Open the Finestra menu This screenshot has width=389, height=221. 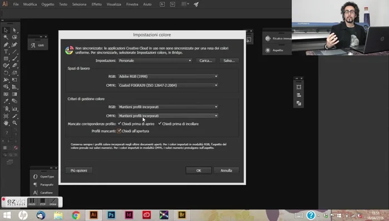click(132, 4)
